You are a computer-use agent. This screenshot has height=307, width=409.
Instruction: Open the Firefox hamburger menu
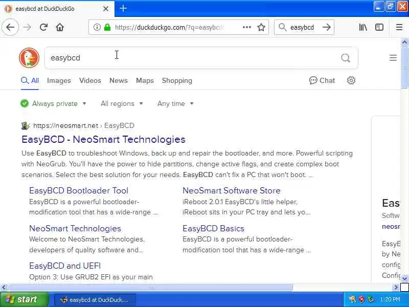tap(399, 27)
